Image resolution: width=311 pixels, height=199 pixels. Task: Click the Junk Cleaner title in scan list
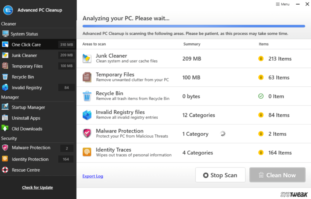pyautogui.click(x=111, y=56)
